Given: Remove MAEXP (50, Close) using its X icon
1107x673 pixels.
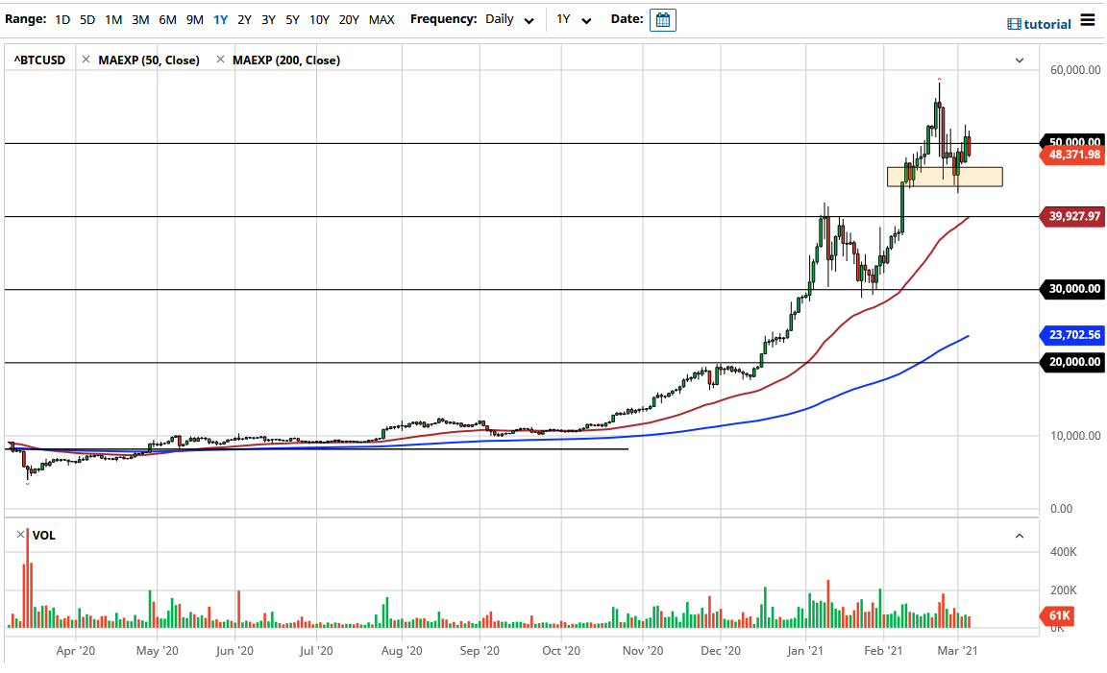Looking at the screenshot, I should [86, 59].
